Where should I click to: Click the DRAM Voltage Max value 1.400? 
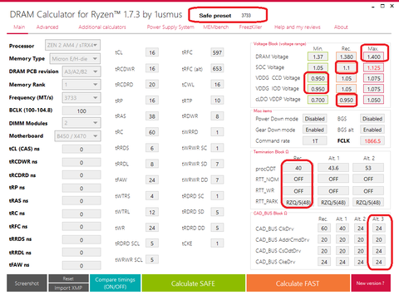(373, 57)
